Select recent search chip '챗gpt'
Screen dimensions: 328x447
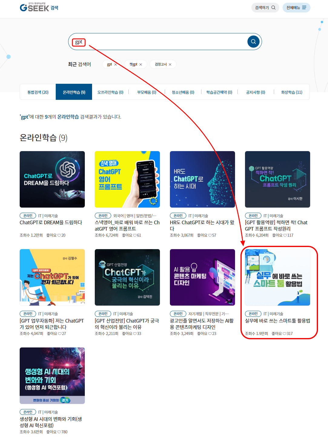pyautogui.click(x=133, y=64)
